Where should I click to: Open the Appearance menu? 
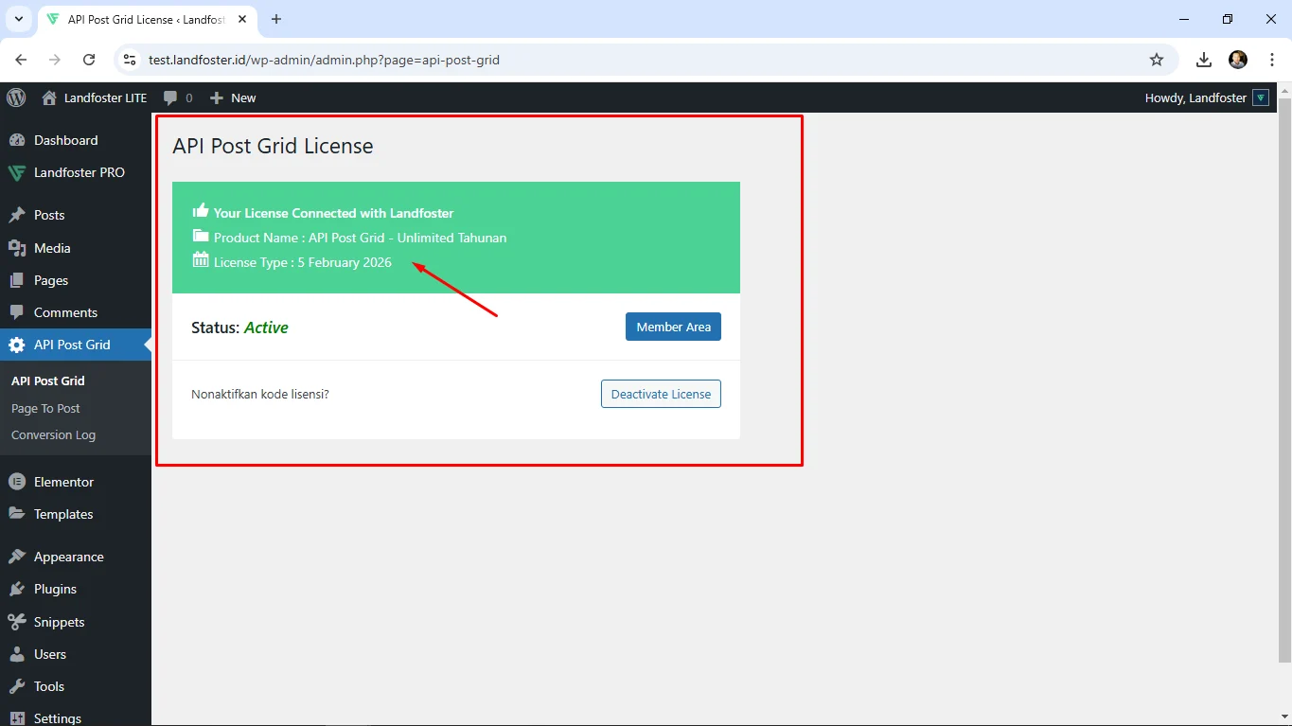click(76, 557)
